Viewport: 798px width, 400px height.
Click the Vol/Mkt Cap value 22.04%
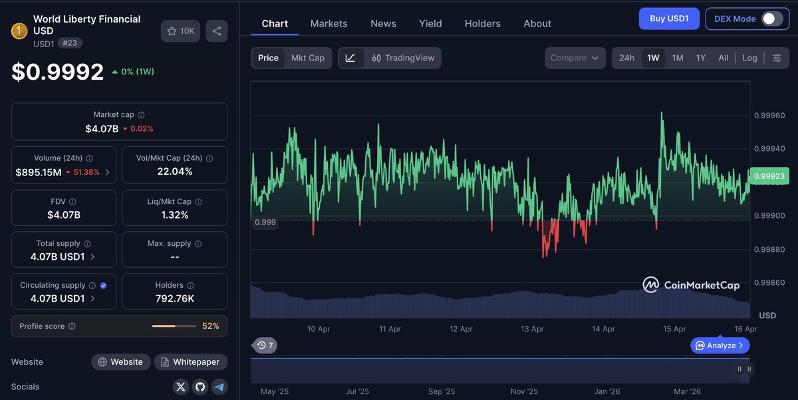(x=175, y=171)
